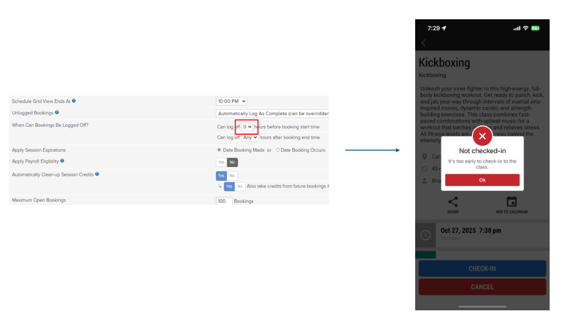
Task: Tap the back chevron in phone header
Action: click(x=424, y=43)
